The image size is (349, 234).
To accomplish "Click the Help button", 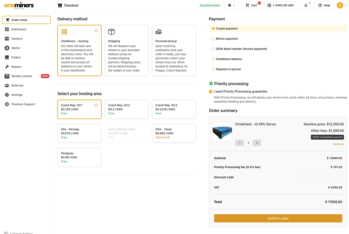I will pos(324,5).
